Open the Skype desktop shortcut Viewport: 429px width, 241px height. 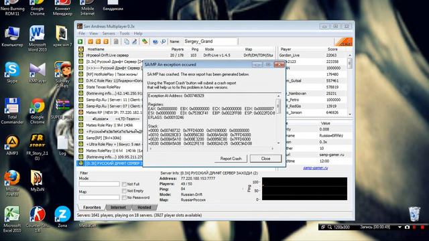12,72
